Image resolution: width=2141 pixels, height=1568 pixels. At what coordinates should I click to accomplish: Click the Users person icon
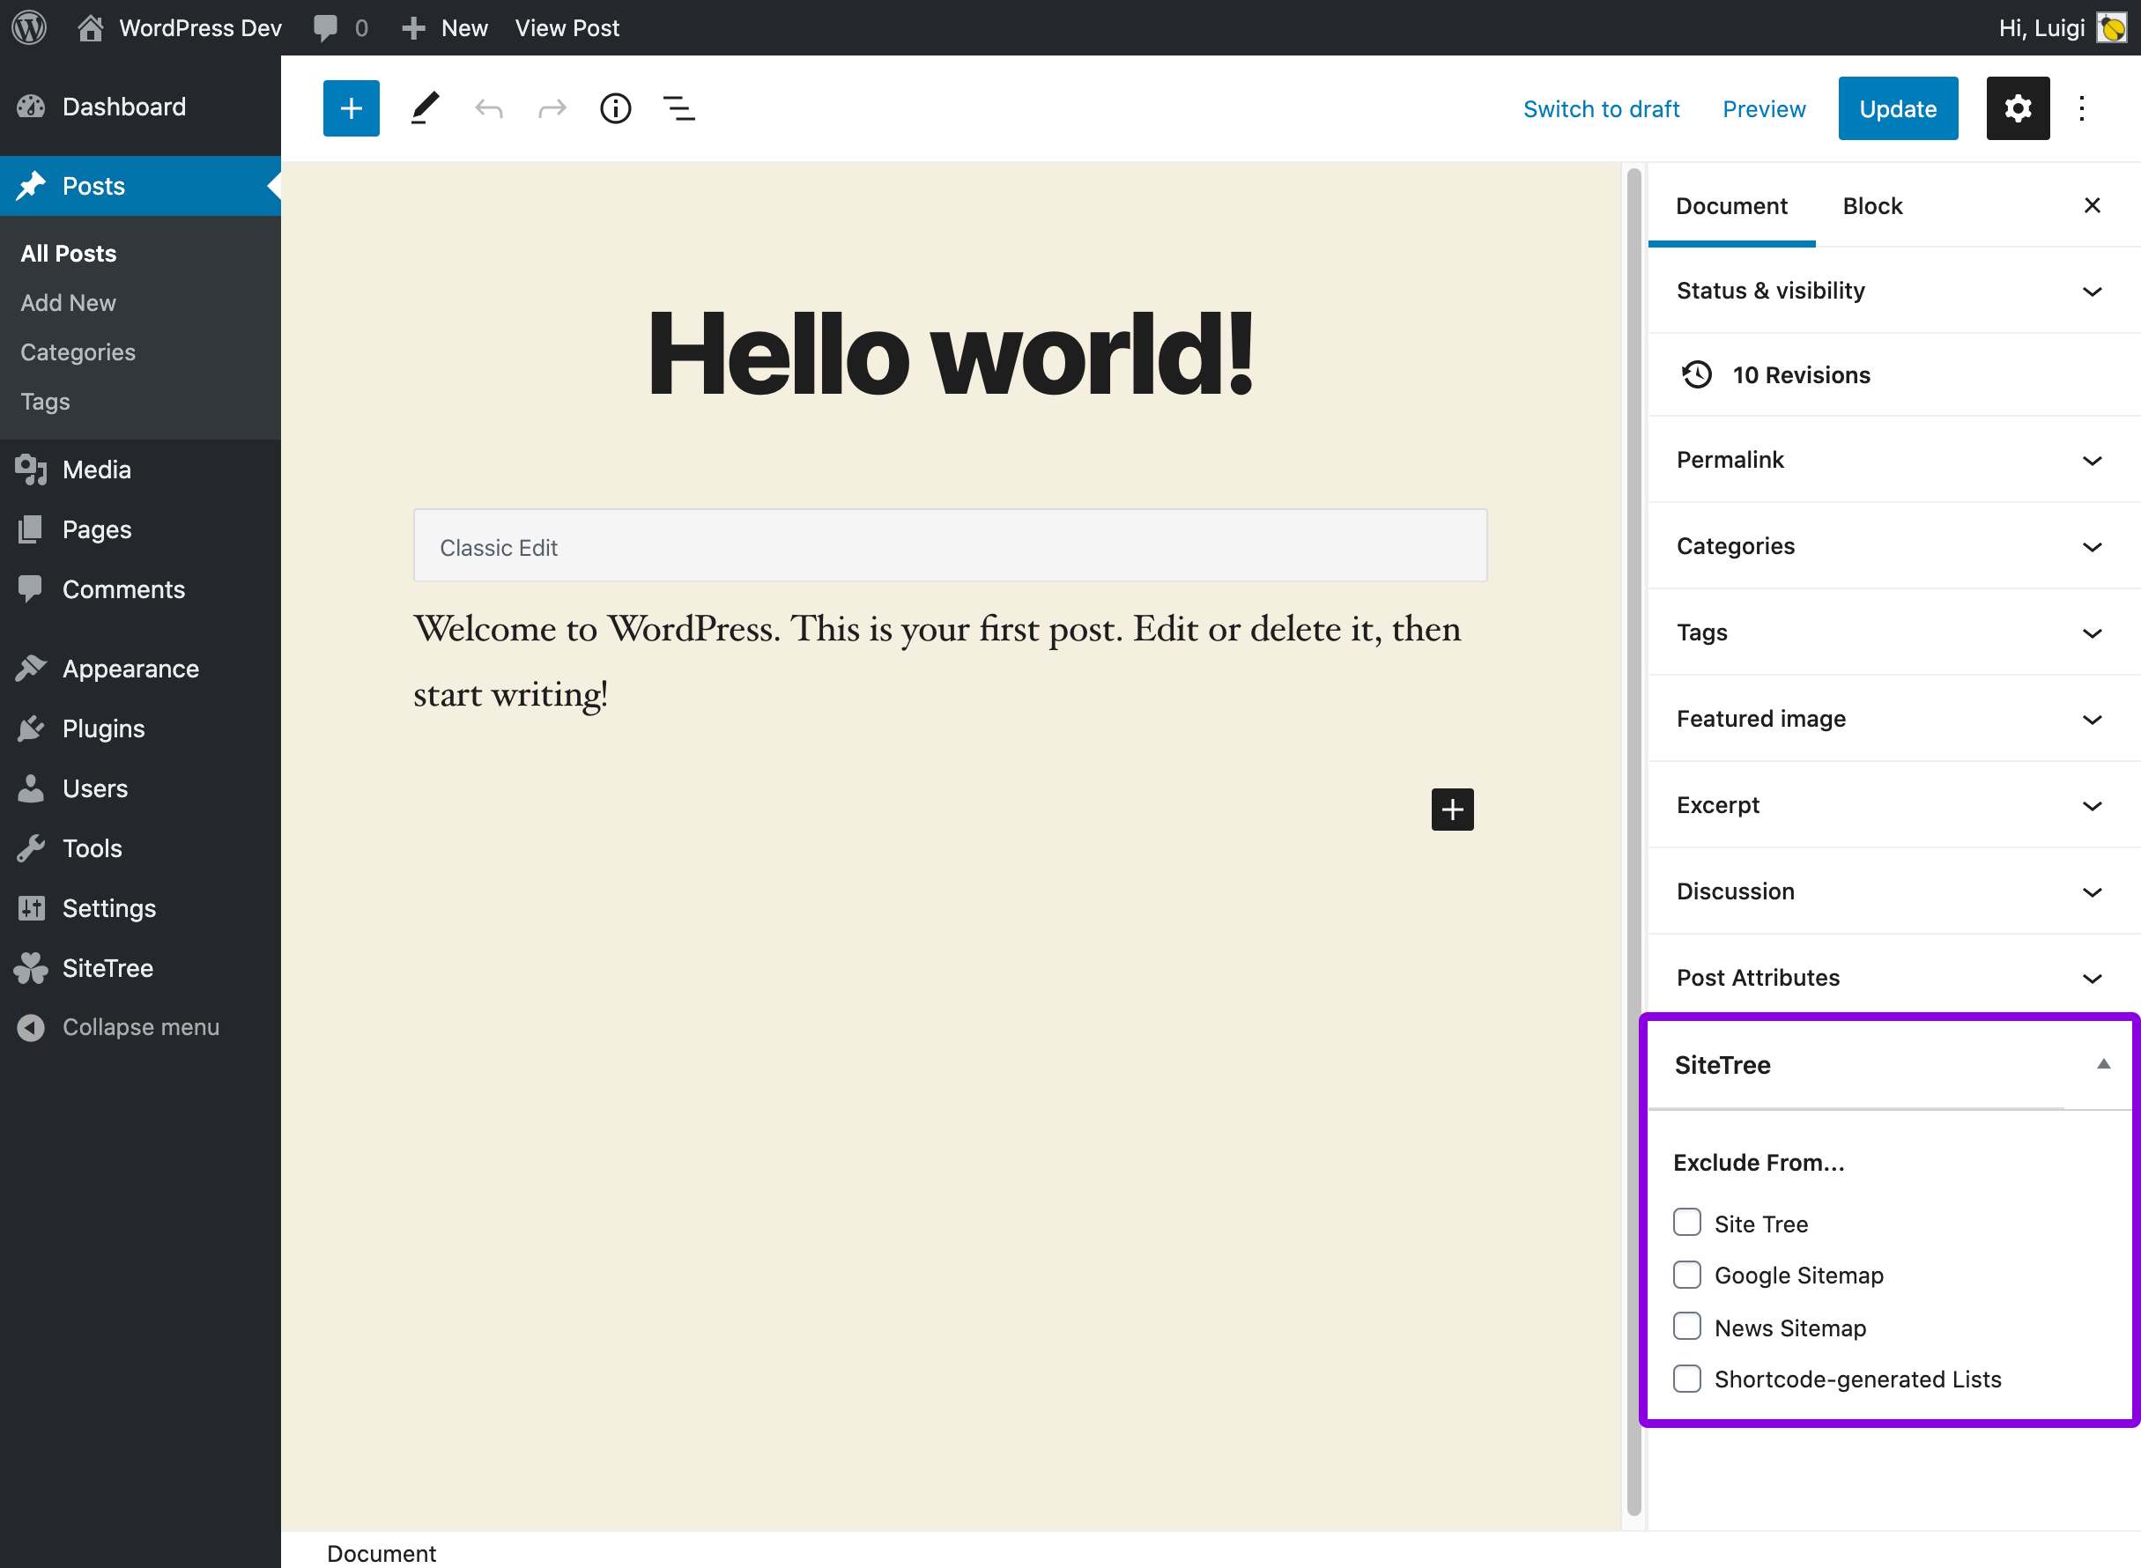[x=30, y=788]
